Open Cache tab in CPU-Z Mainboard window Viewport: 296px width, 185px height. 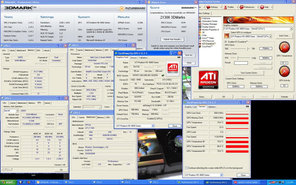(x=81, y=117)
